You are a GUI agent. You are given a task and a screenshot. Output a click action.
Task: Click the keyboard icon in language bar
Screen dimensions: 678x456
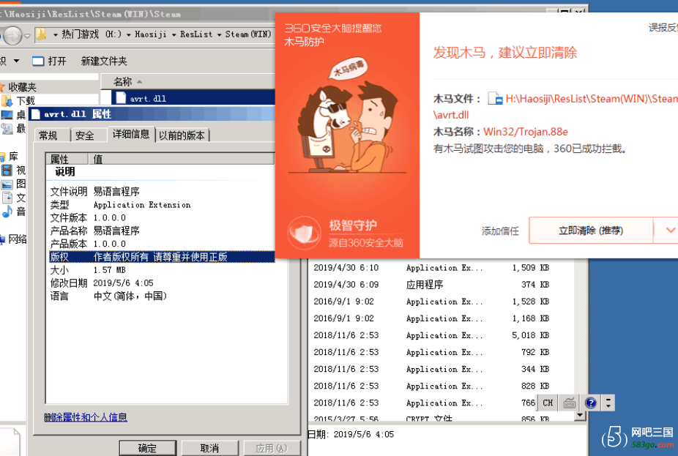point(570,403)
